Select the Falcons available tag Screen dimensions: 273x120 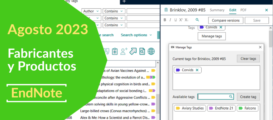point(247,108)
